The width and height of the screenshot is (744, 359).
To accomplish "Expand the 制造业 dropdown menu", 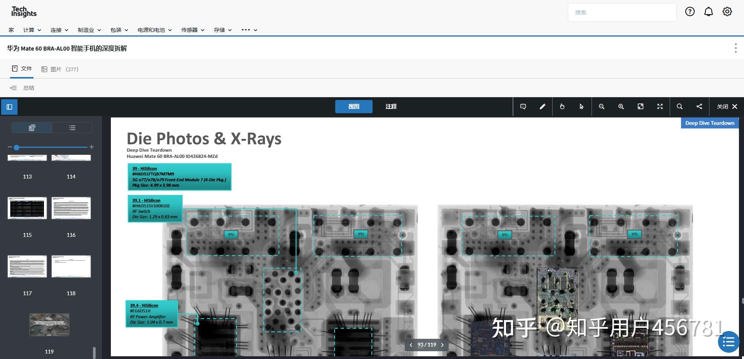I will tap(89, 30).
